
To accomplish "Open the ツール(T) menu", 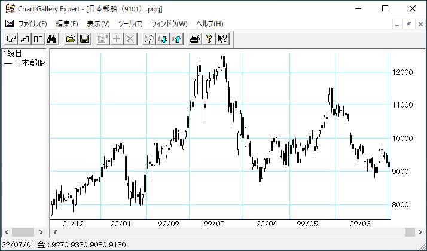I will [130, 24].
